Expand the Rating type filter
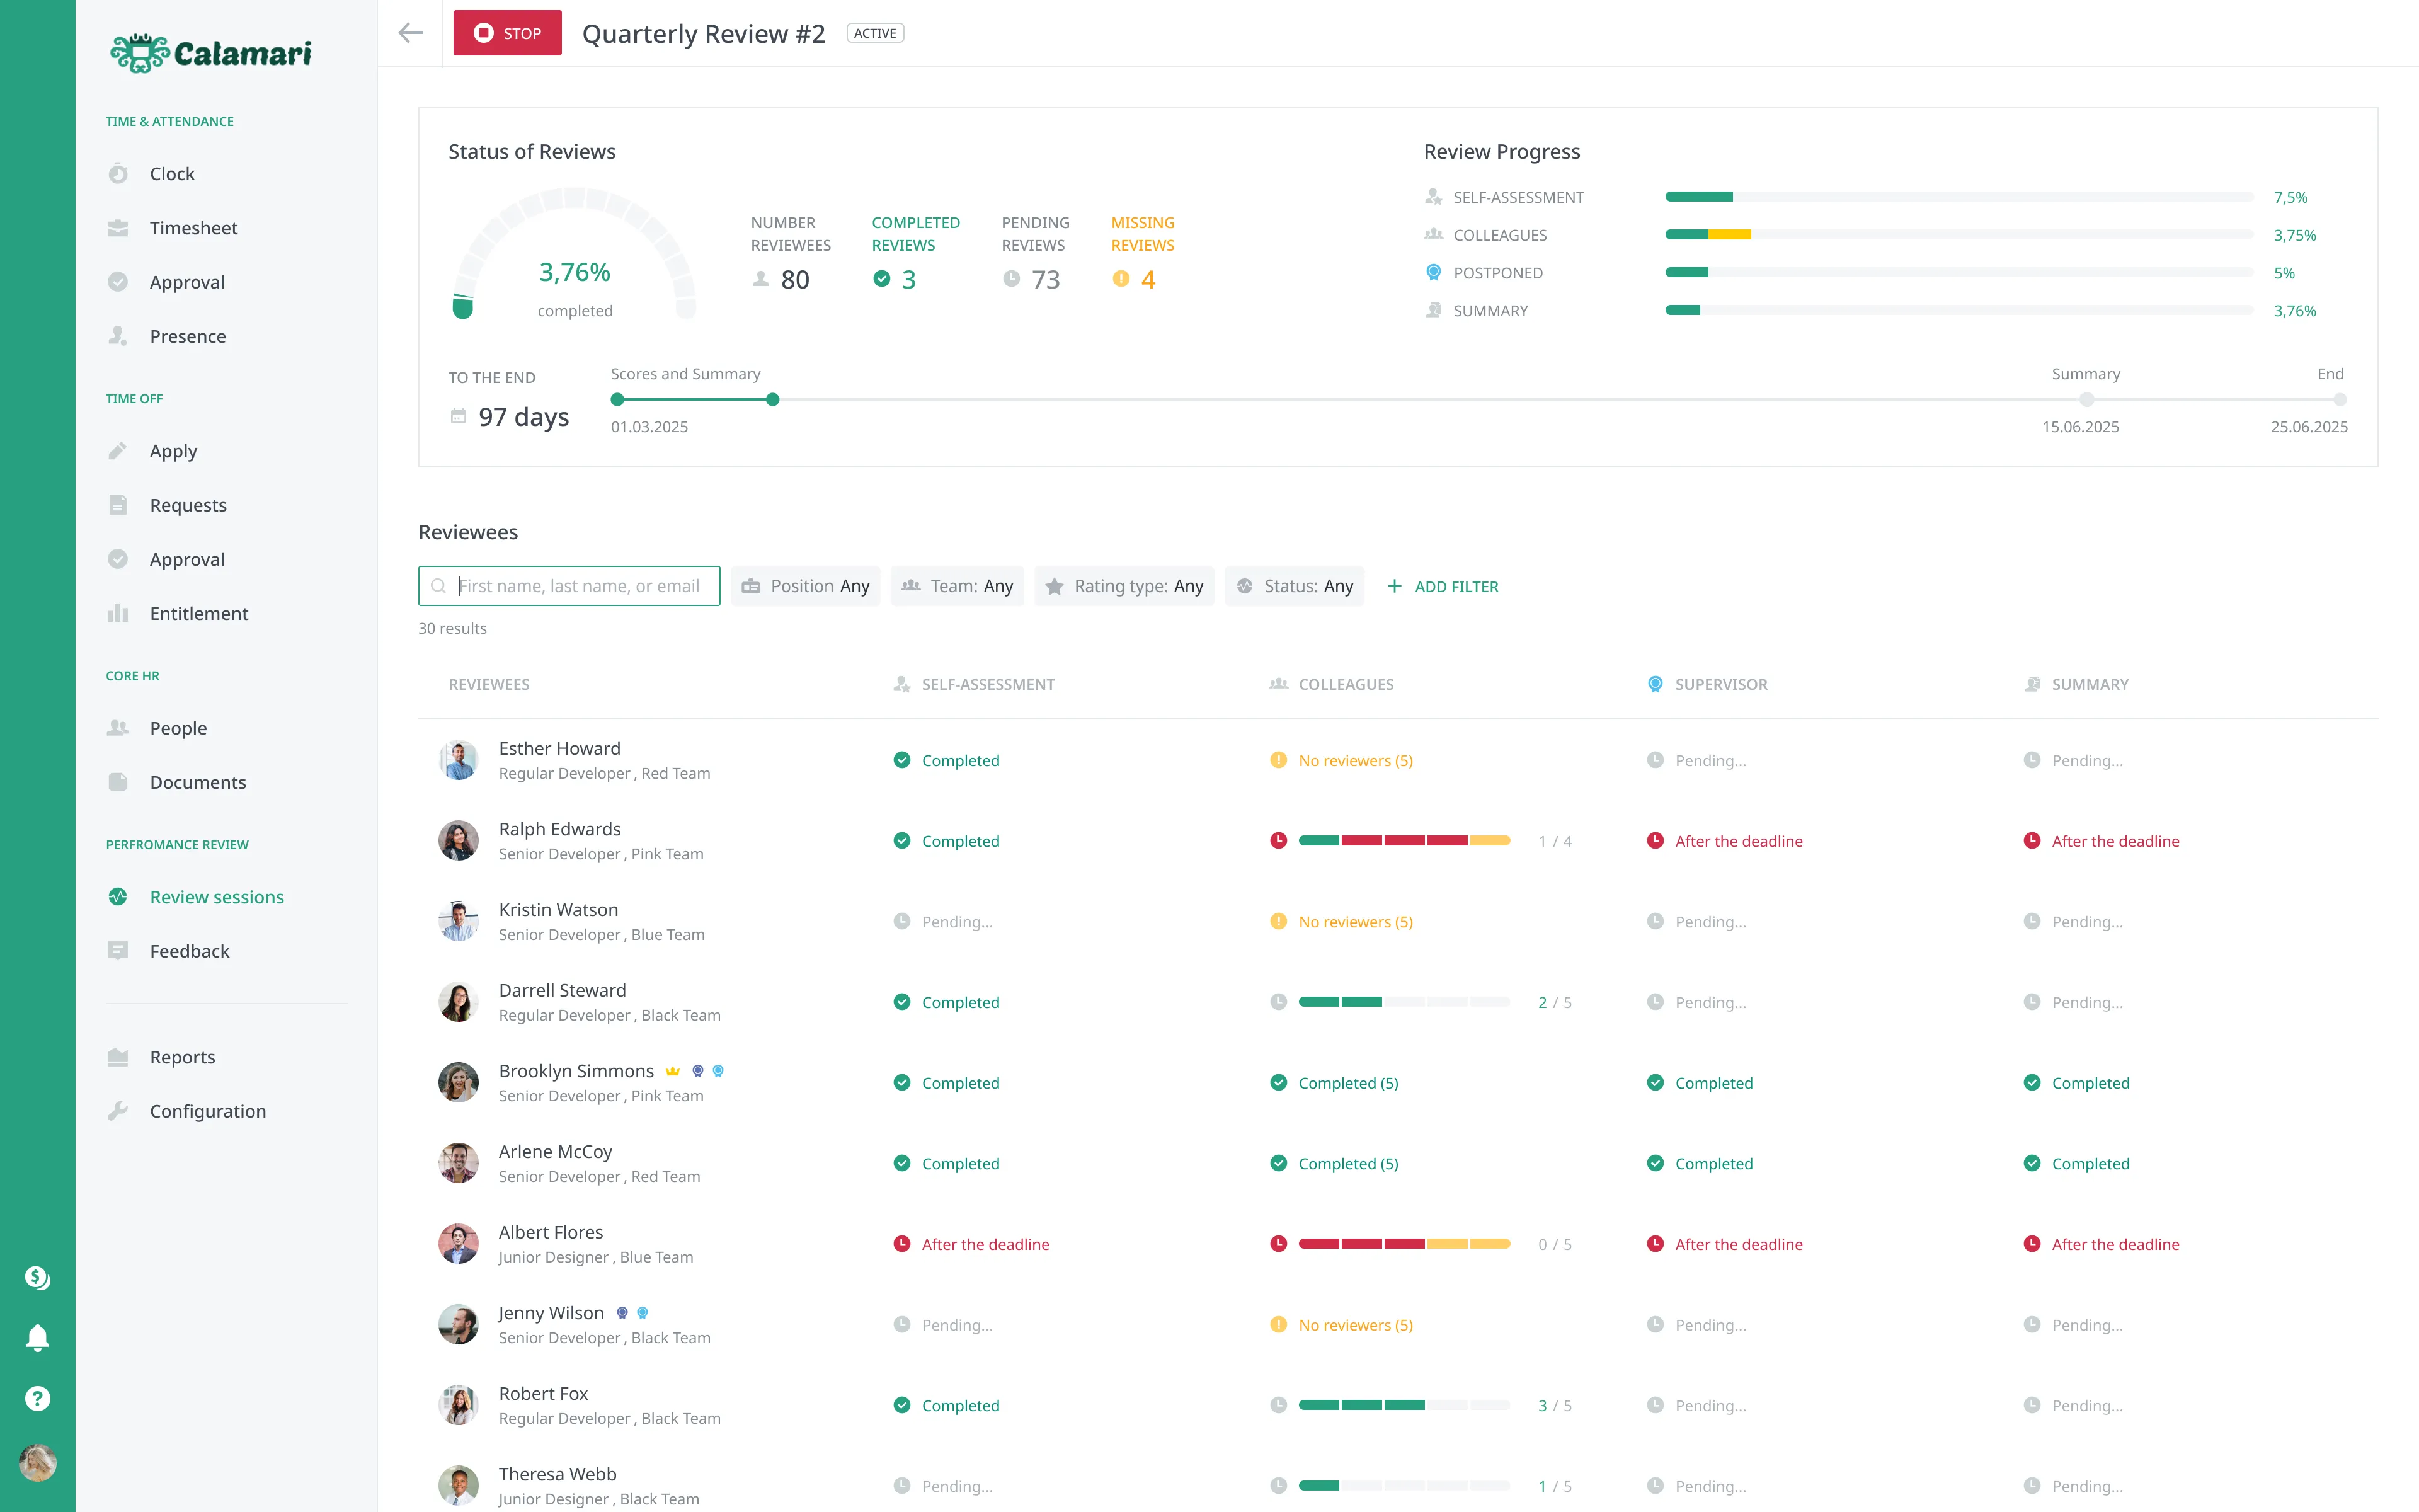The height and width of the screenshot is (1512, 2419). click(1124, 586)
